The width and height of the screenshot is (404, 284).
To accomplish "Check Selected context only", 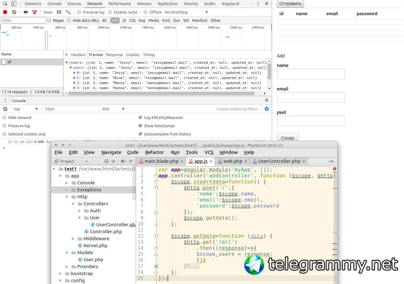I will [4, 134].
